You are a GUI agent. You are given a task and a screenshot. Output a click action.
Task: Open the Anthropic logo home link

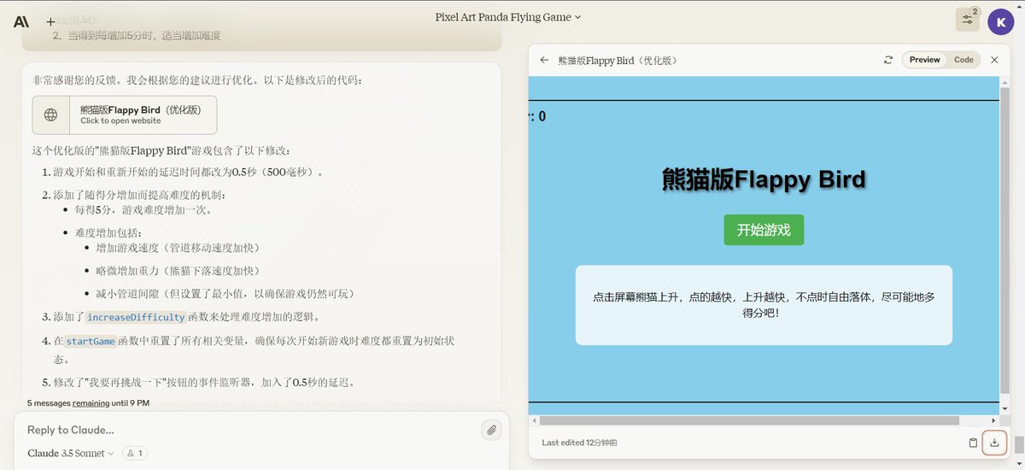point(21,21)
